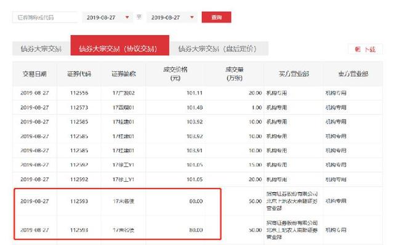Click the download icon at top right
Screen dimensions: 394x245
(358, 49)
